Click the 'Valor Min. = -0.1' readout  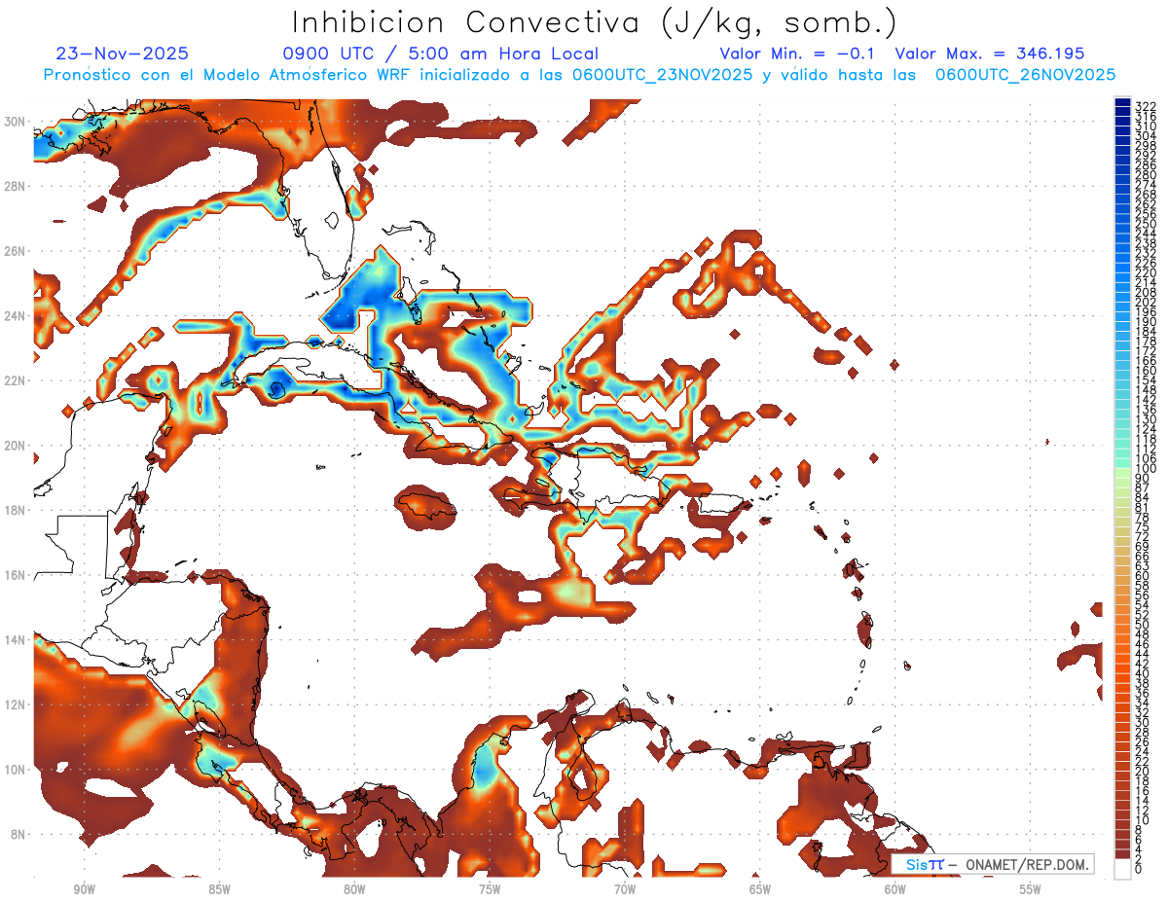(x=797, y=54)
